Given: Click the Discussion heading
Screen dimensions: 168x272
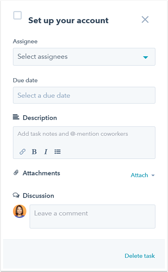Looking at the screenshot, I should pos(38,195).
